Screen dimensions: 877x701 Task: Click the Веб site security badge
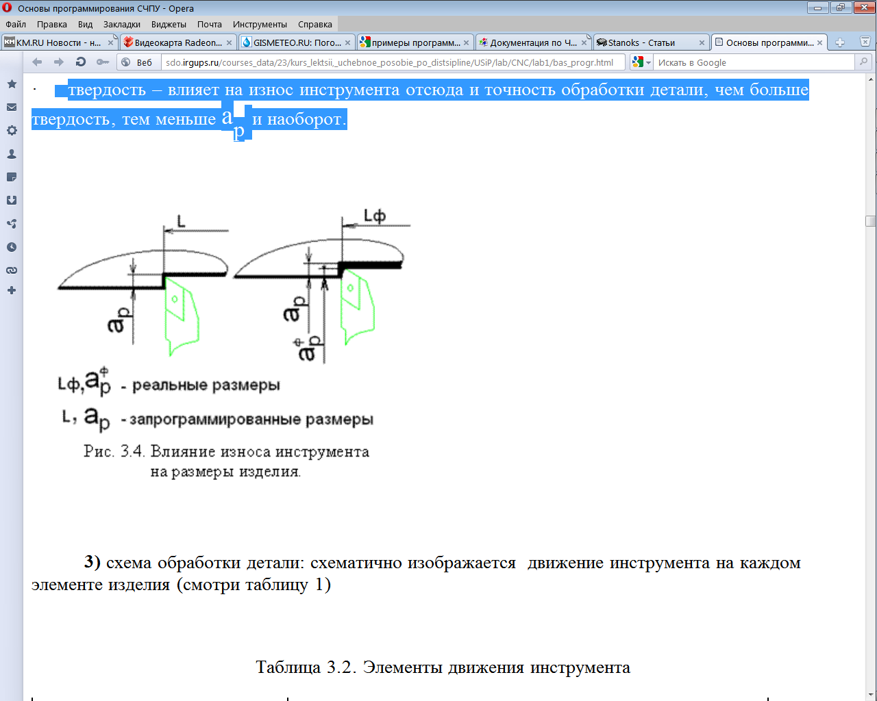click(x=137, y=62)
